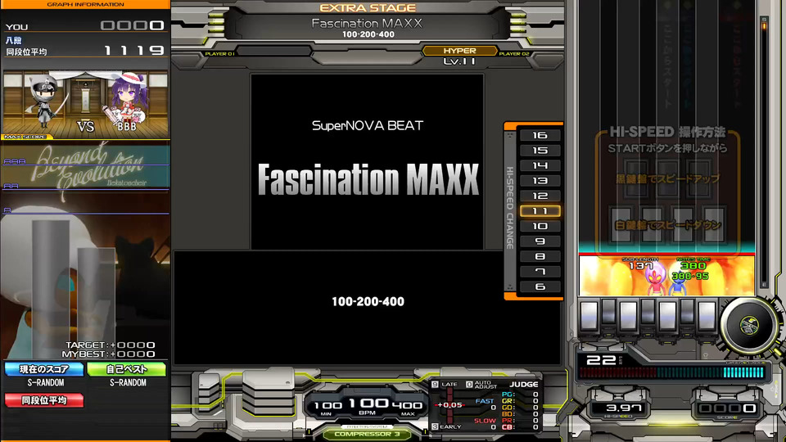The height and width of the screenshot is (442, 786).
Task: Select hi-speed value 15
Action: pos(540,151)
